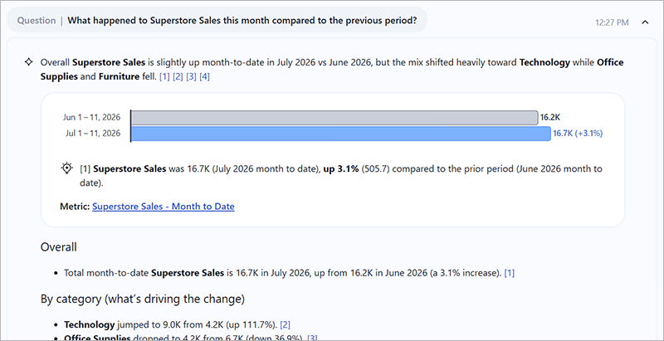Click the lightbulb insight icon
Image resolution: width=664 pixels, height=341 pixels.
click(x=66, y=168)
